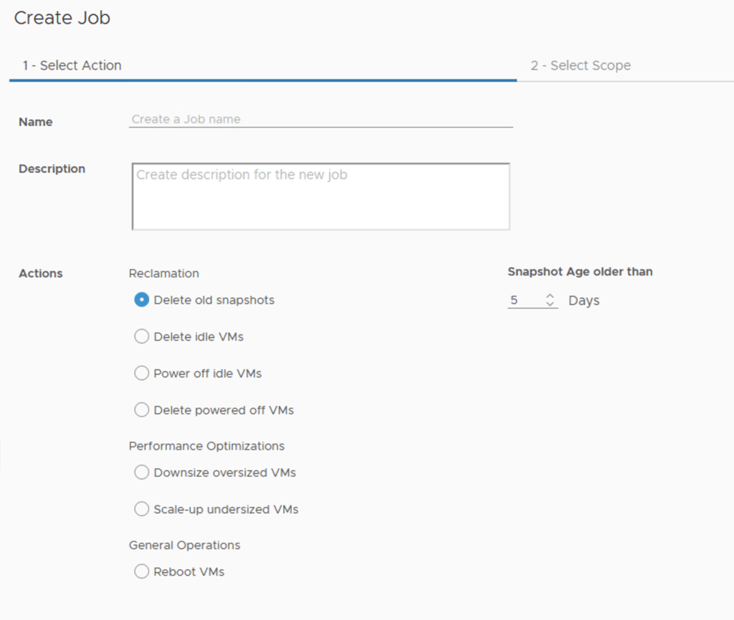Enable the Downsize oversized VMs action
The image size is (734, 620).
tap(142, 473)
